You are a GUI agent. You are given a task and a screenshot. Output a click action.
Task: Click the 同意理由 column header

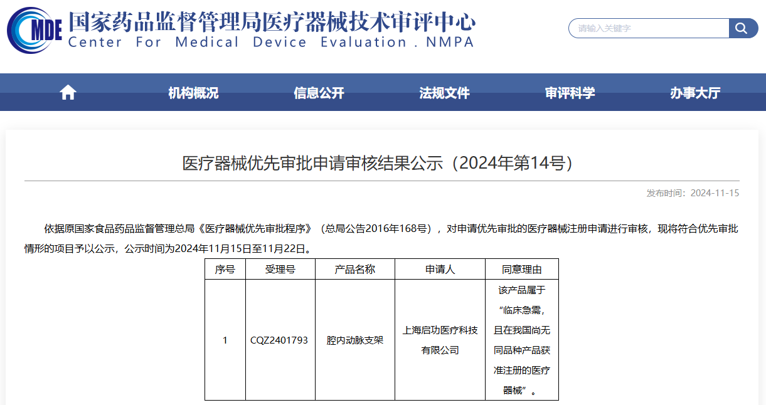point(521,269)
